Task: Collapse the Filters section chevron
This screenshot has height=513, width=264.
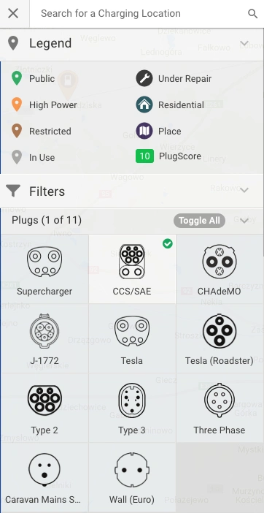Action: tap(244, 190)
